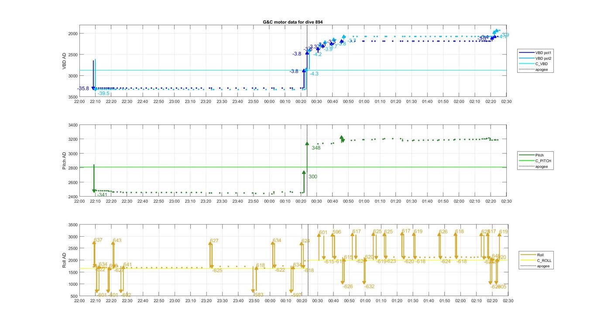Click the '643' roll data label
The image size is (611, 333).
[117, 241]
